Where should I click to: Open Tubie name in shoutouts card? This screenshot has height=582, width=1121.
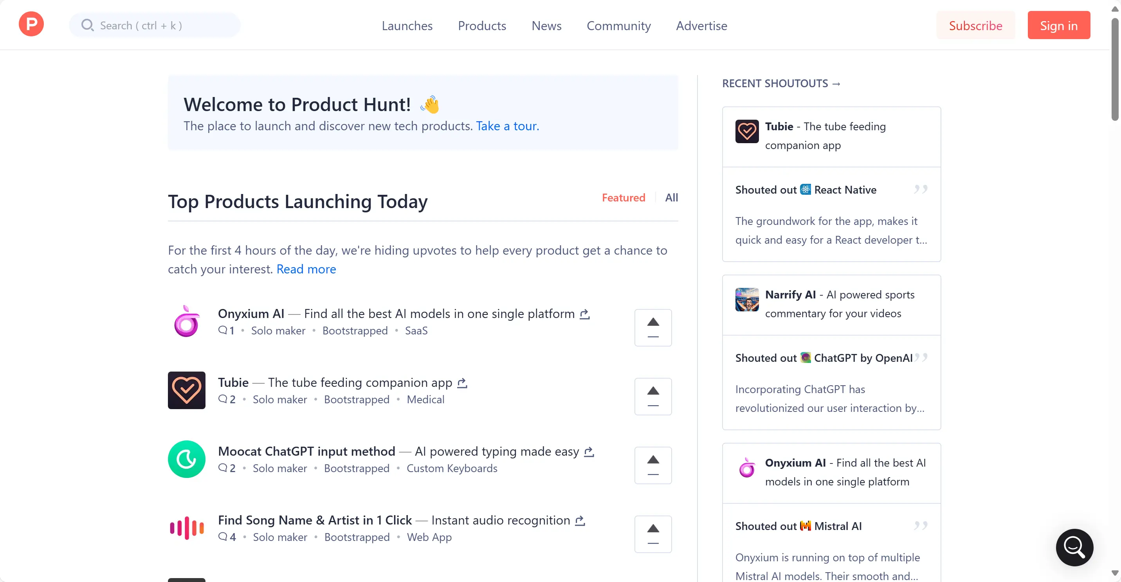(779, 126)
